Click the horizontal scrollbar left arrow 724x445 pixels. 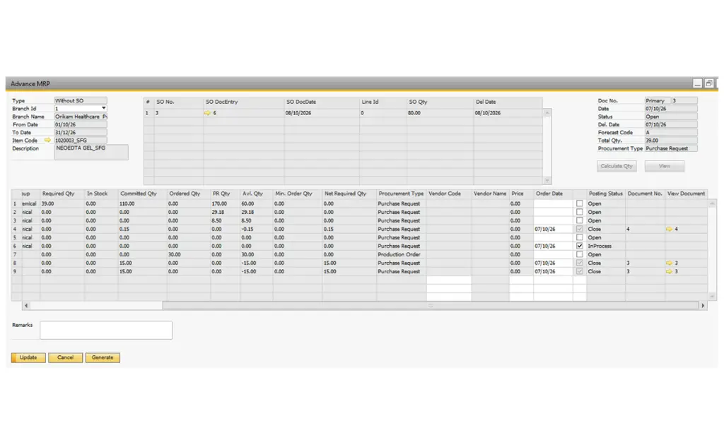click(x=26, y=305)
